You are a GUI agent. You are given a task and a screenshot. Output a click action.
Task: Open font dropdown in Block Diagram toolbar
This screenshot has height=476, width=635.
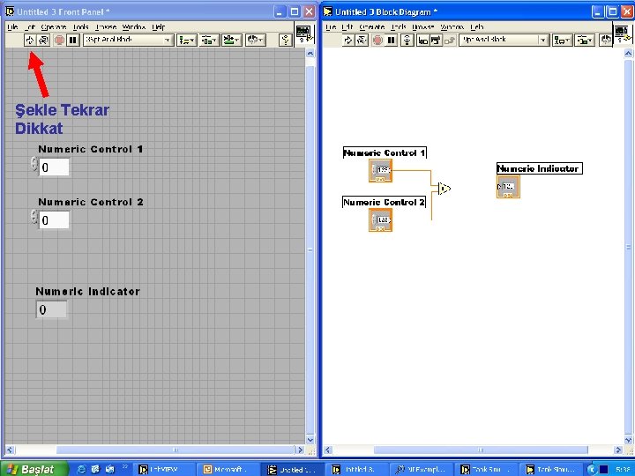(504, 40)
